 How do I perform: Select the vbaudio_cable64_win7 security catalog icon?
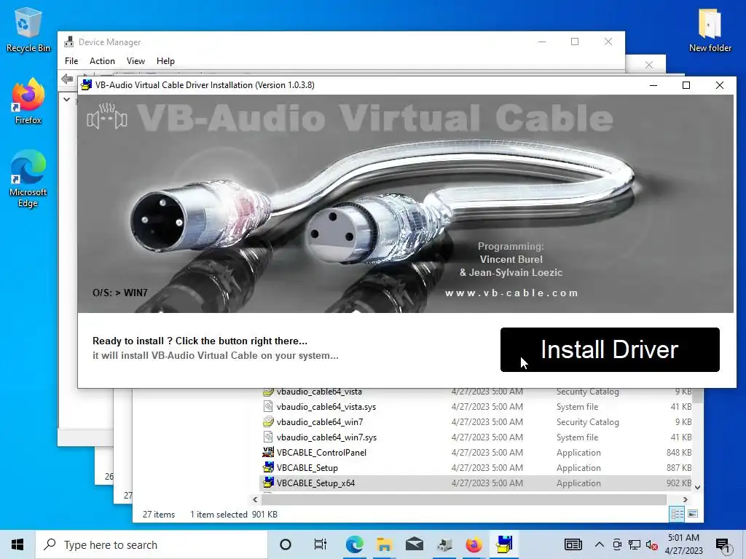pos(268,421)
